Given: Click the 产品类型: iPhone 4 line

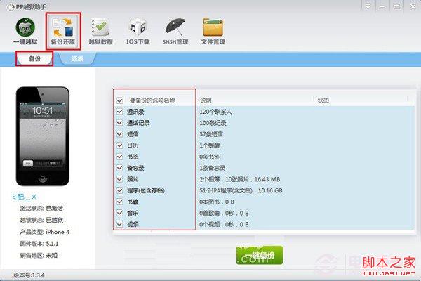Looking at the screenshot, I should tap(45, 232).
